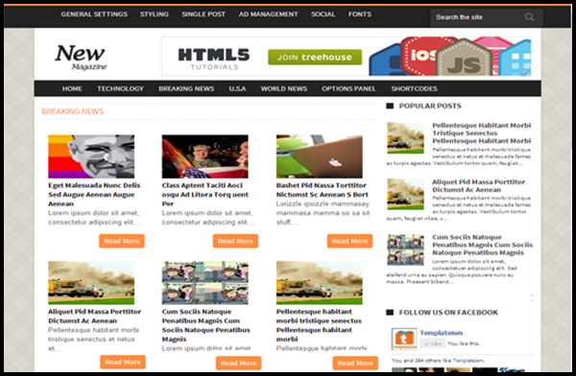Click the New Magazine site logo

pyautogui.click(x=81, y=58)
